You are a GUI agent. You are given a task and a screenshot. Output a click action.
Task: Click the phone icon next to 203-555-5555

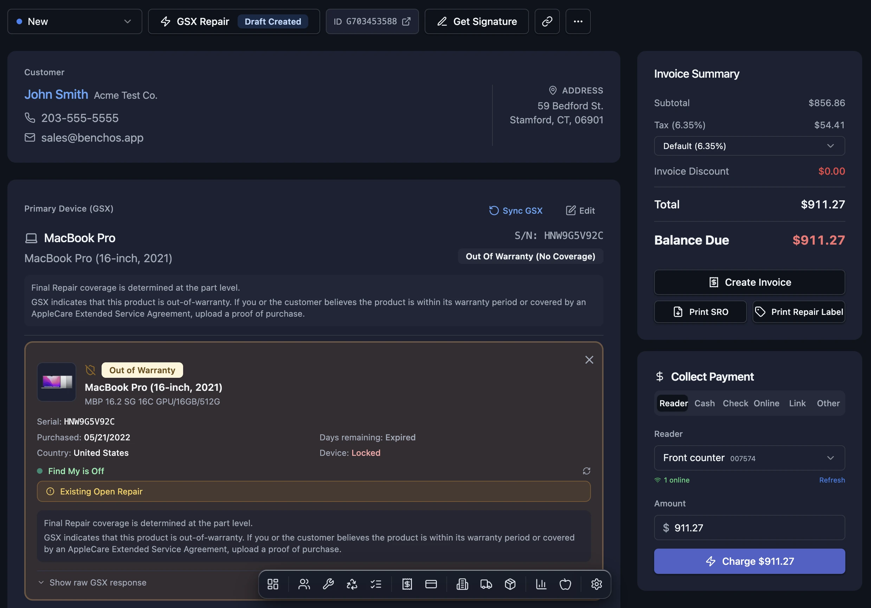click(x=30, y=118)
